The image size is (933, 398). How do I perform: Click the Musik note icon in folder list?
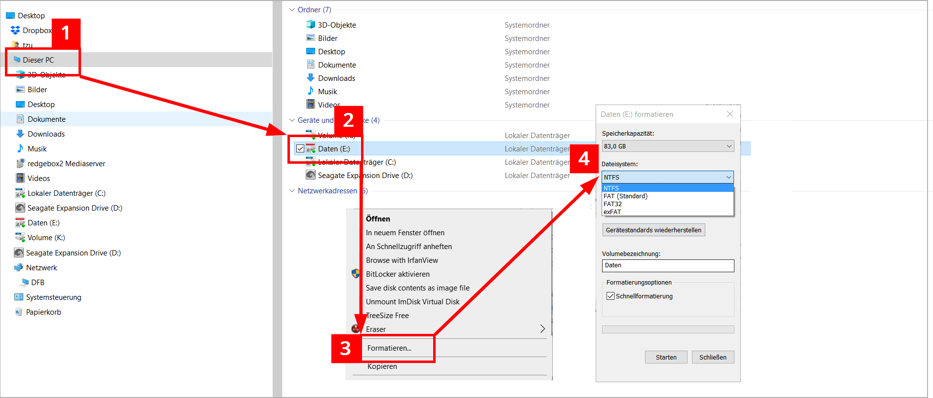[x=311, y=91]
